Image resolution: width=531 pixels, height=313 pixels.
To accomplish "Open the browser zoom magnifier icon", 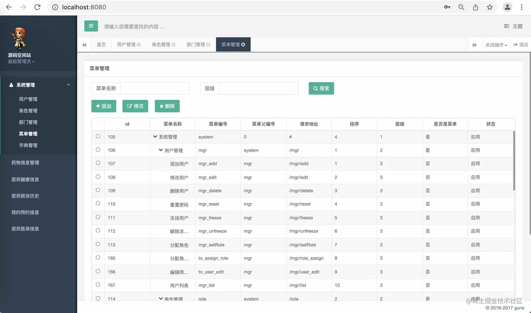I will pyautogui.click(x=461, y=7).
